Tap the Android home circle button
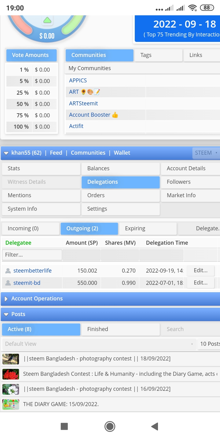Viewport: 220px width, 441px height. [x=110, y=426]
